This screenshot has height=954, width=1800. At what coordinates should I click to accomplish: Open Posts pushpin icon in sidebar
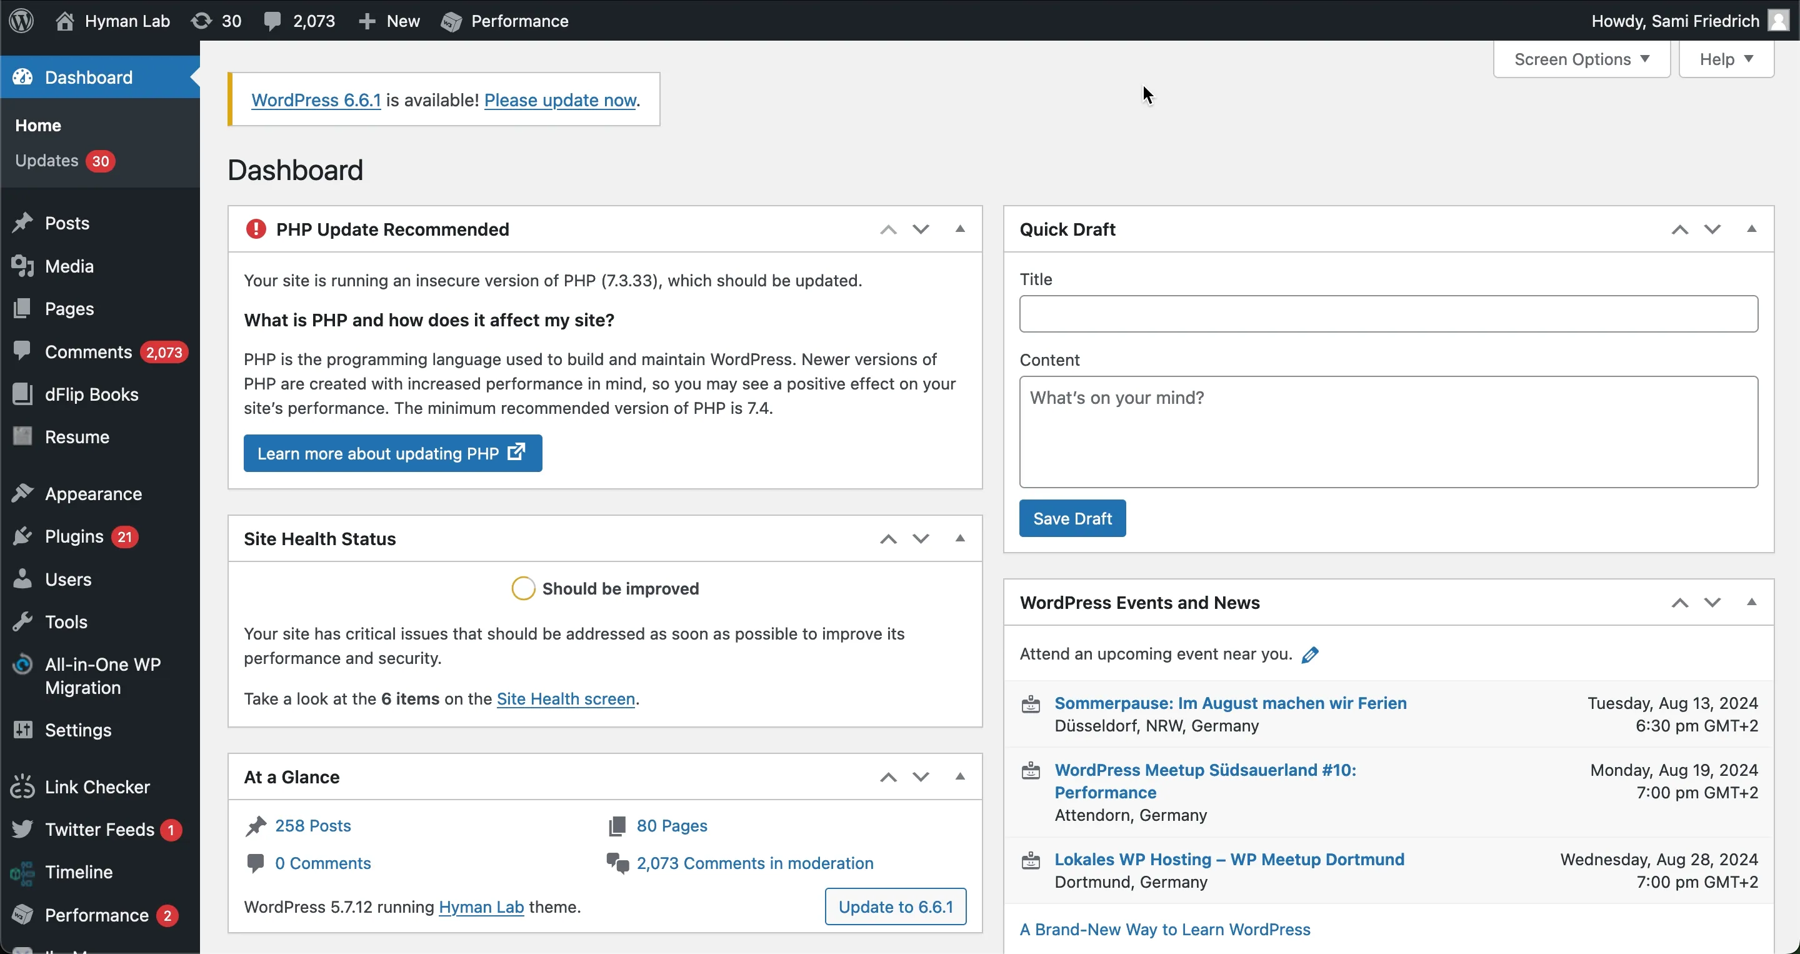click(22, 223)
